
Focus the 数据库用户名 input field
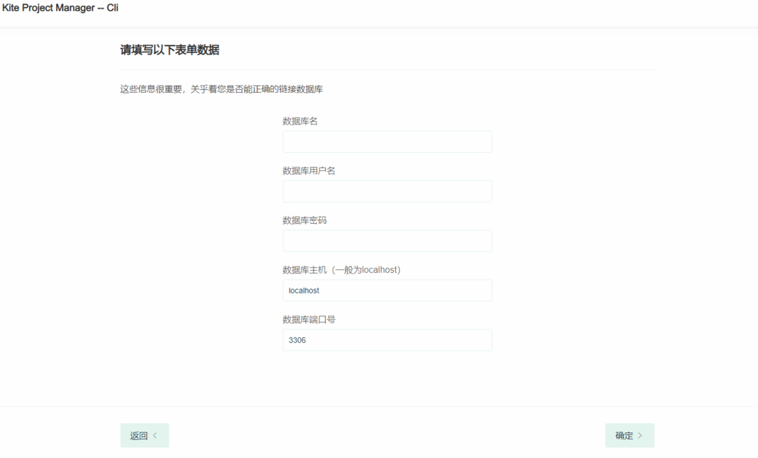(x=387, y=191)
